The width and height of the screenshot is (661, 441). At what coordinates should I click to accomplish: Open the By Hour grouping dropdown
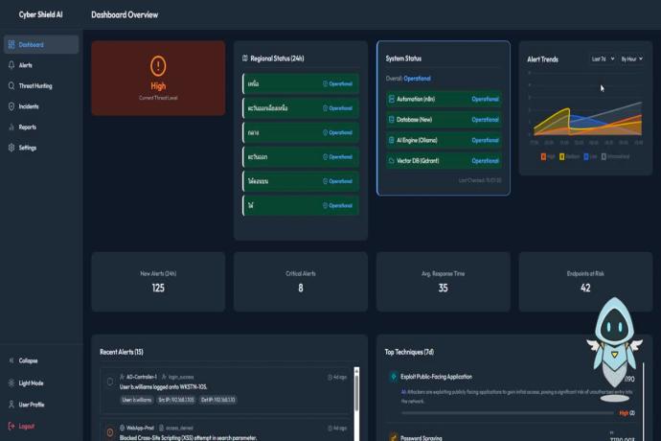click(x=631, y=58)
